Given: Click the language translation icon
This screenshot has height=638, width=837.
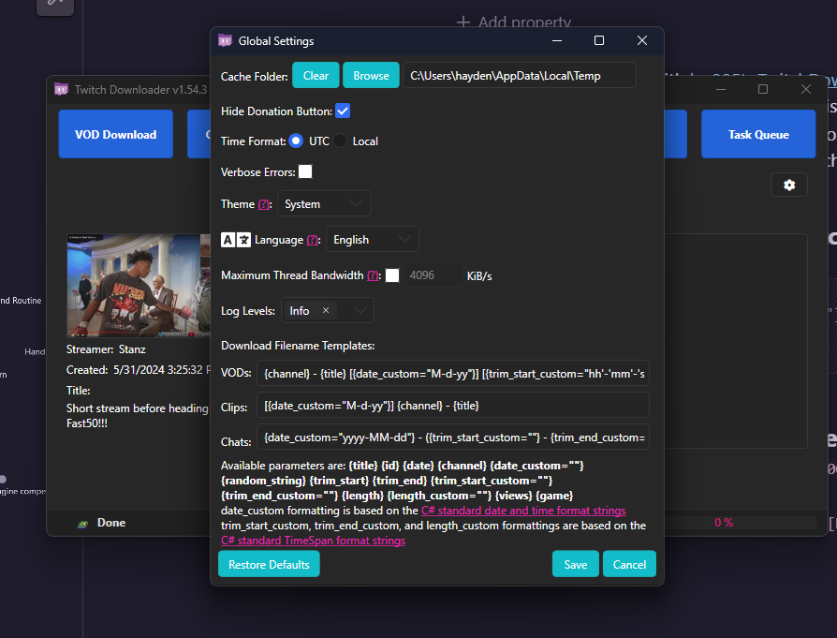Looking at the screenshot, I should 235,240.
